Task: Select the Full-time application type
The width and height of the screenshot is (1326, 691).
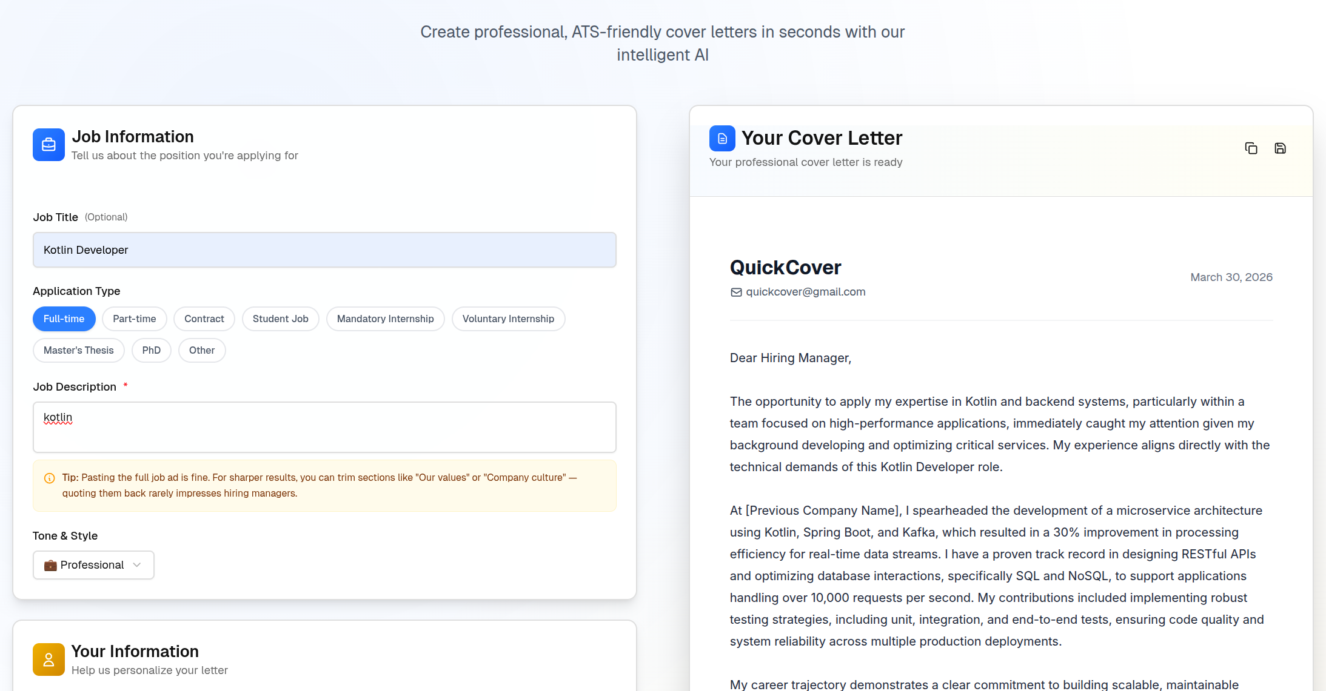Action: tap(64, 319)
